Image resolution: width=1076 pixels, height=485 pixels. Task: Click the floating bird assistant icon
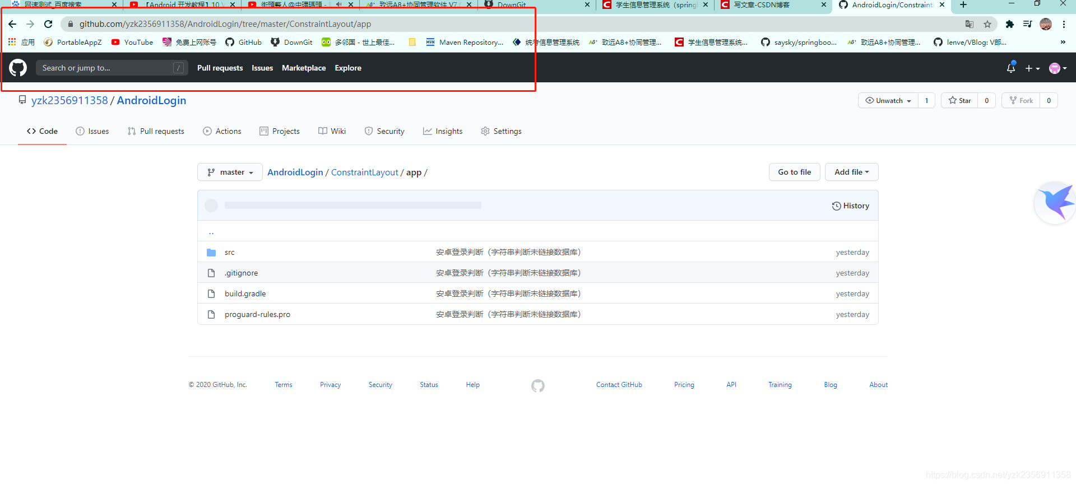tap(1055, 203)
